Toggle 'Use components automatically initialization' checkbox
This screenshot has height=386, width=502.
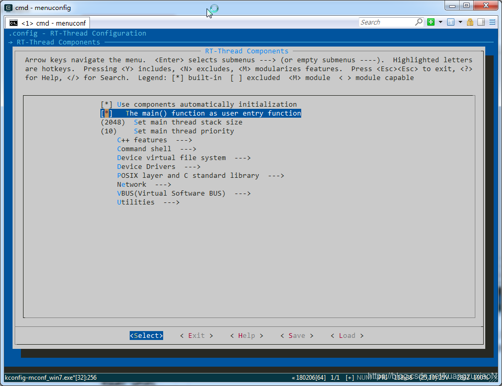pyautogui.click(x=107, y=105)
